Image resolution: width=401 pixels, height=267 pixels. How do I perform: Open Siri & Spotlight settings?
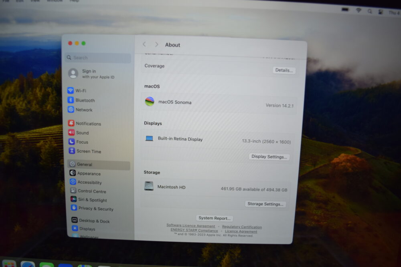pyautogui.click(x=89, y=200)
